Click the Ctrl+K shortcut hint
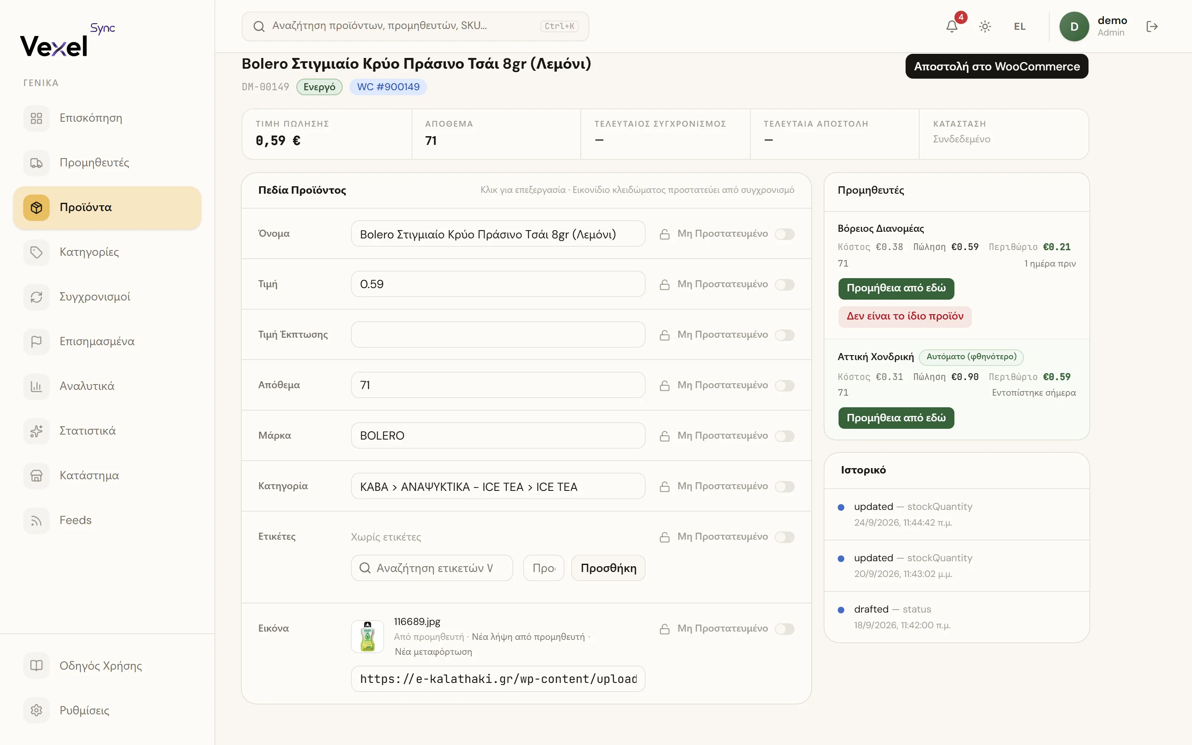 click(x=559, y=26)
